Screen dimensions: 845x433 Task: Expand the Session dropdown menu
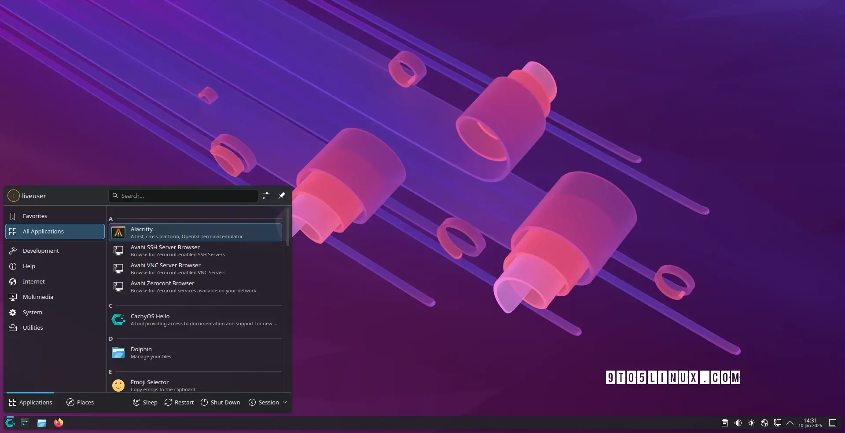coord(268,402)
